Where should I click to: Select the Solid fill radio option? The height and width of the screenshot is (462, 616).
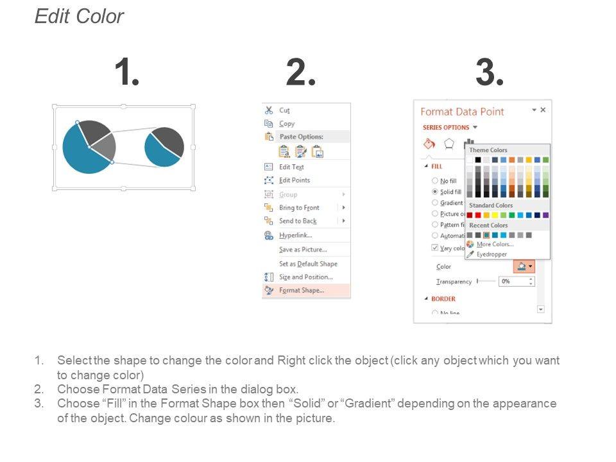tap(435, 192)
